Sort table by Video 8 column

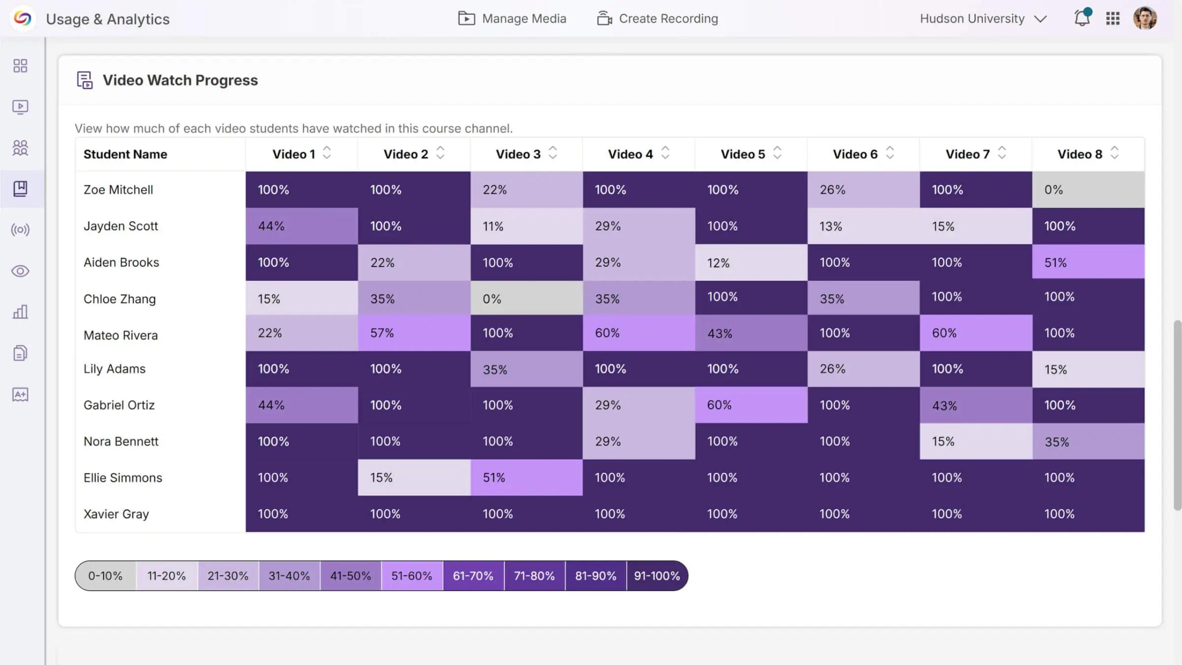(x=1115, y=153)
